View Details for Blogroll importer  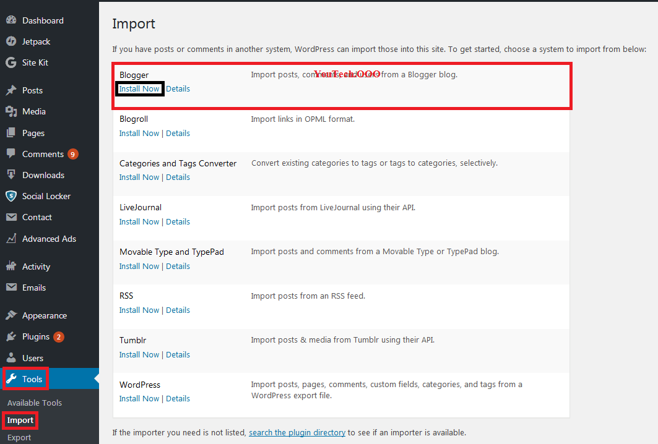coord(178,134)
